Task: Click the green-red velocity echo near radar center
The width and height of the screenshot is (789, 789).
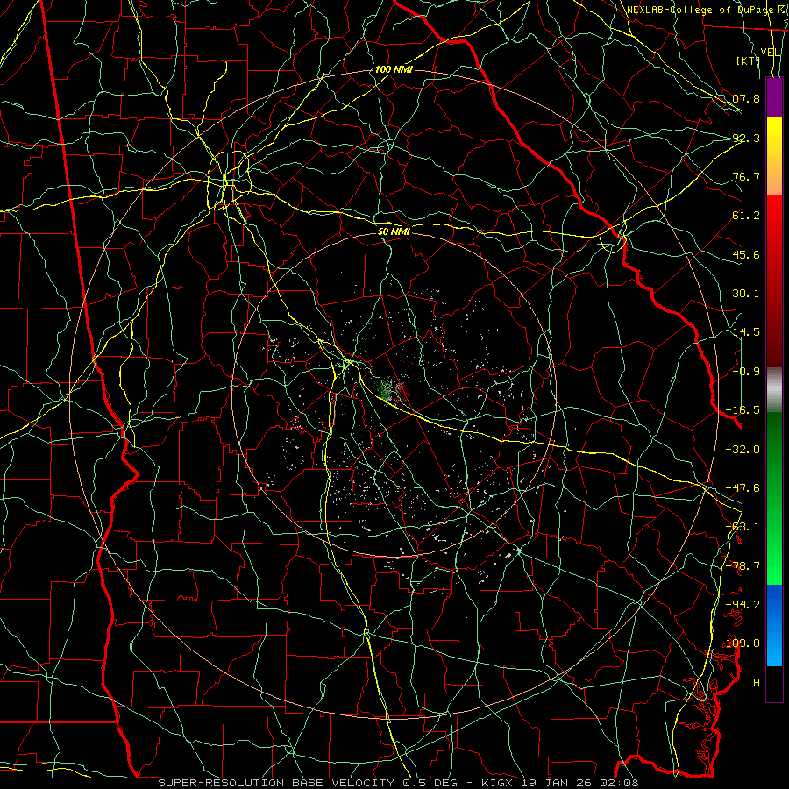Action: pyautogui.click(x=393, y=390)
